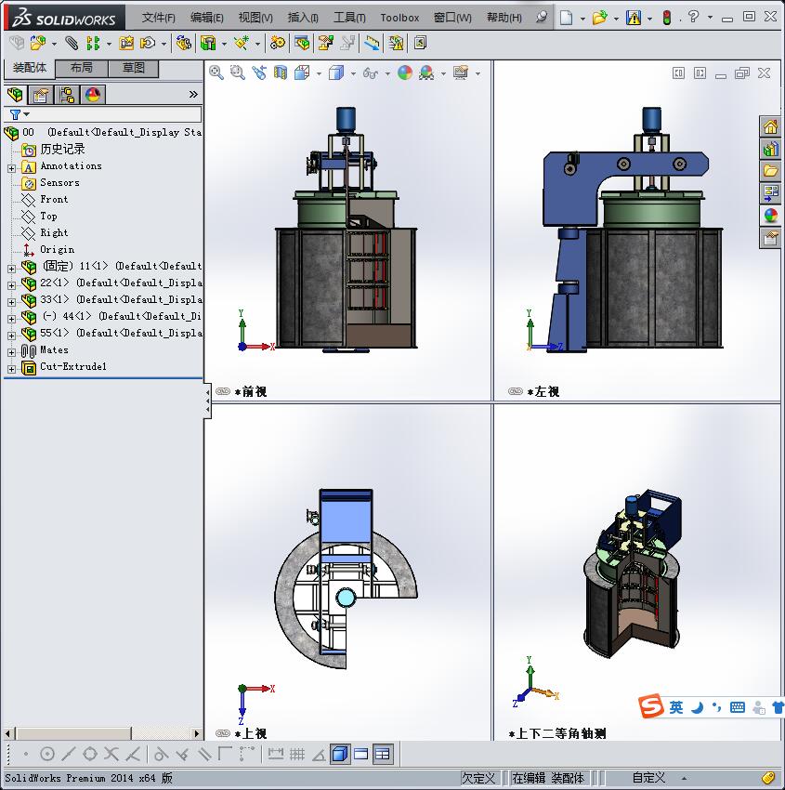Switch to the 草图 tab
Viewport: 785px width, 790px height.
pos(134,68)
